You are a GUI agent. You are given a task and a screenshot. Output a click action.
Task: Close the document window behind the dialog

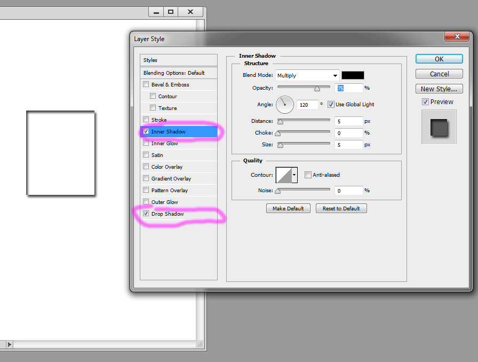pos(190,12)
